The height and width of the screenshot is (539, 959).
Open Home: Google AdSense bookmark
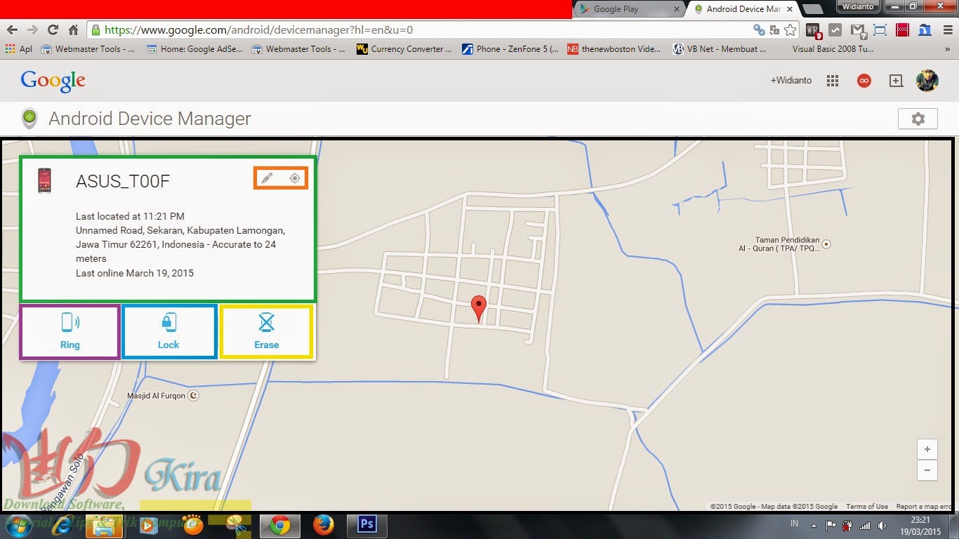(194, 49)
